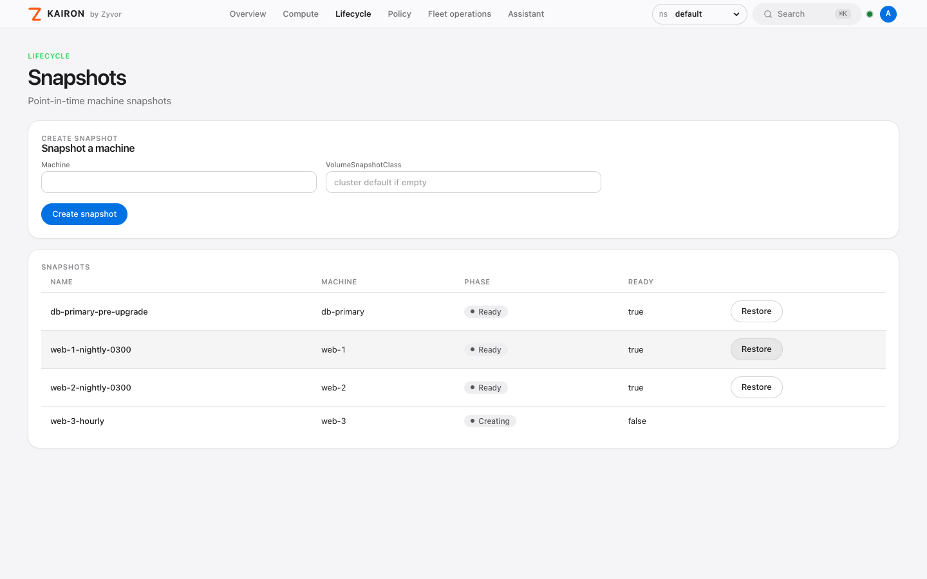Navigate to Fleet operations
The height and width of the screenshot is (579, 927).
click(x=460, y=14)
